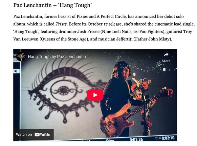Click the Share label under the arrow
The width and height of the screenshot is (197, 146).
pos(166,61)
